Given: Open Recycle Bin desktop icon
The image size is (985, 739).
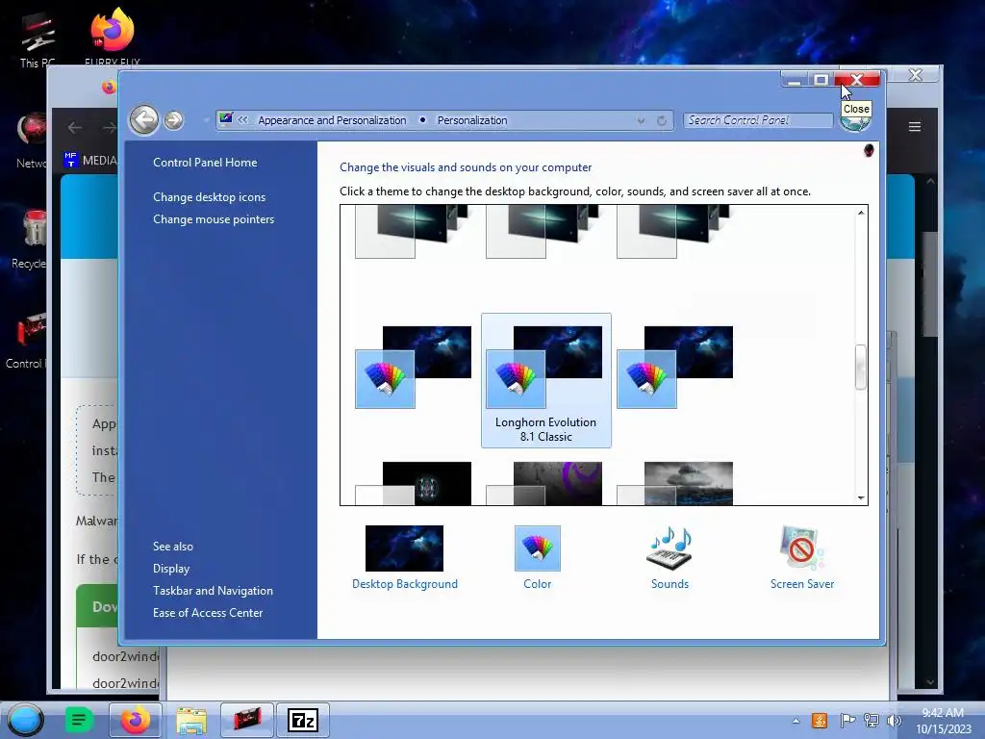Looking at the screenshot, I should pyautogui.click(x=29, y=240).
